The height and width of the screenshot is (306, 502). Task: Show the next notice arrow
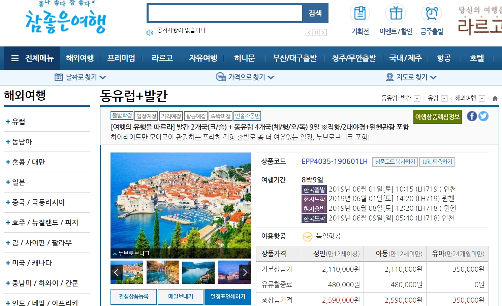323,32
